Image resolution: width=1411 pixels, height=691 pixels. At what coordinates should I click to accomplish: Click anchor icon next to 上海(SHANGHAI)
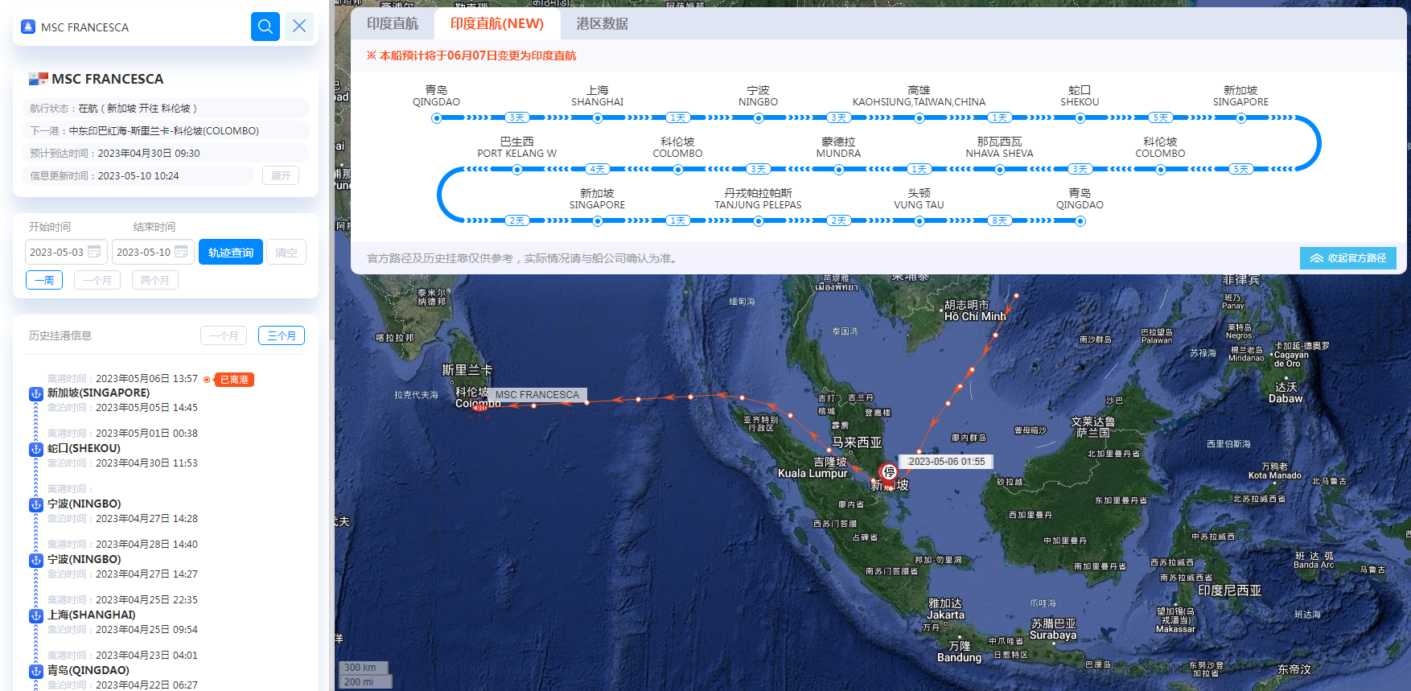35,615
